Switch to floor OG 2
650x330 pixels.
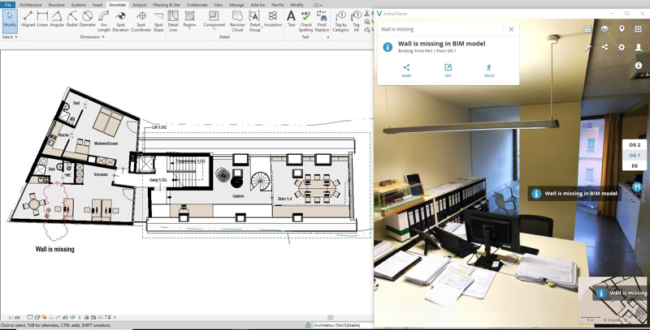click(x=635, y=145)
